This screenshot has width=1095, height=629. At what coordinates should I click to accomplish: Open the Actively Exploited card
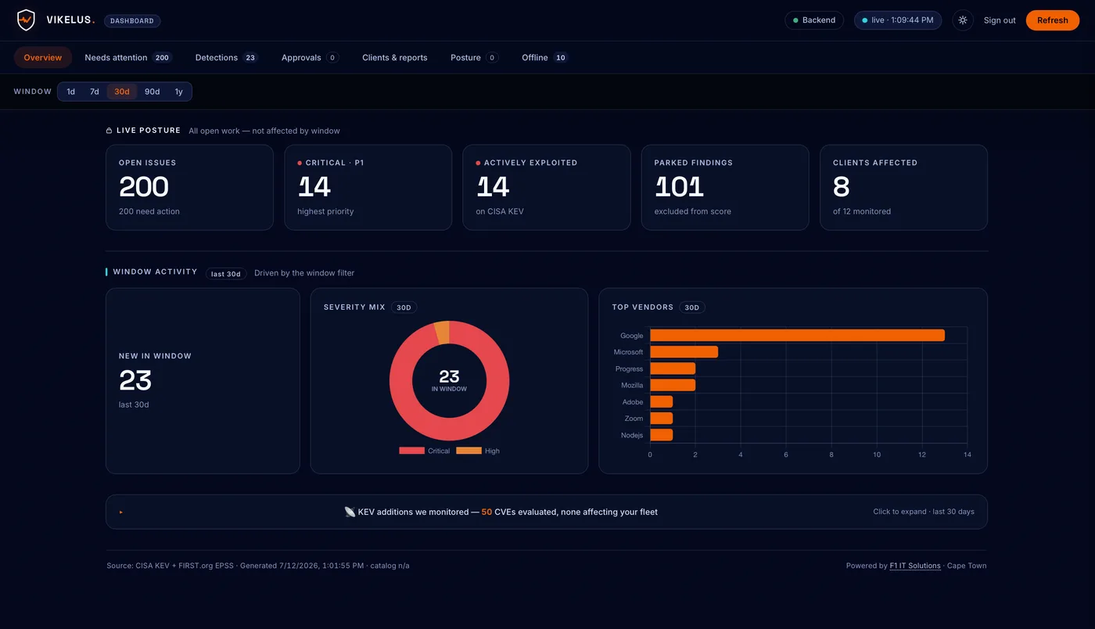pos(547,188)
